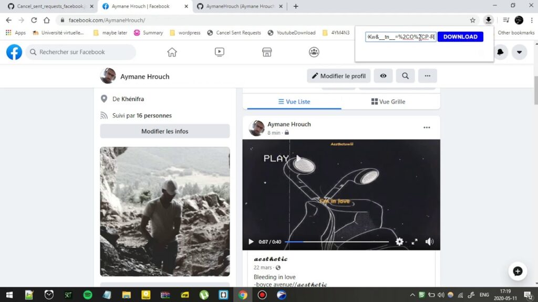Screen dimensions: 538x302
Task: Open the Windows action center
Action: (529, 295)
